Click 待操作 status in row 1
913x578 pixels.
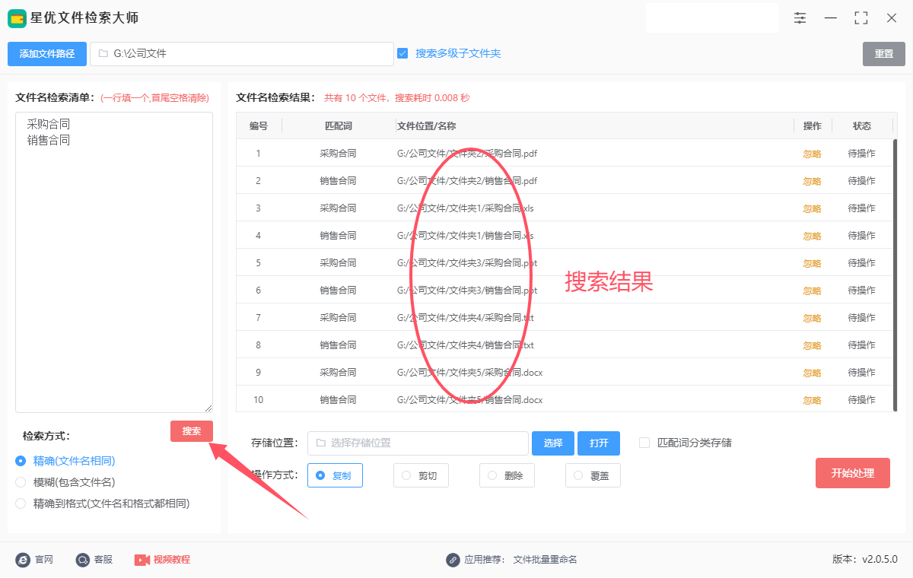pos(861,154)
